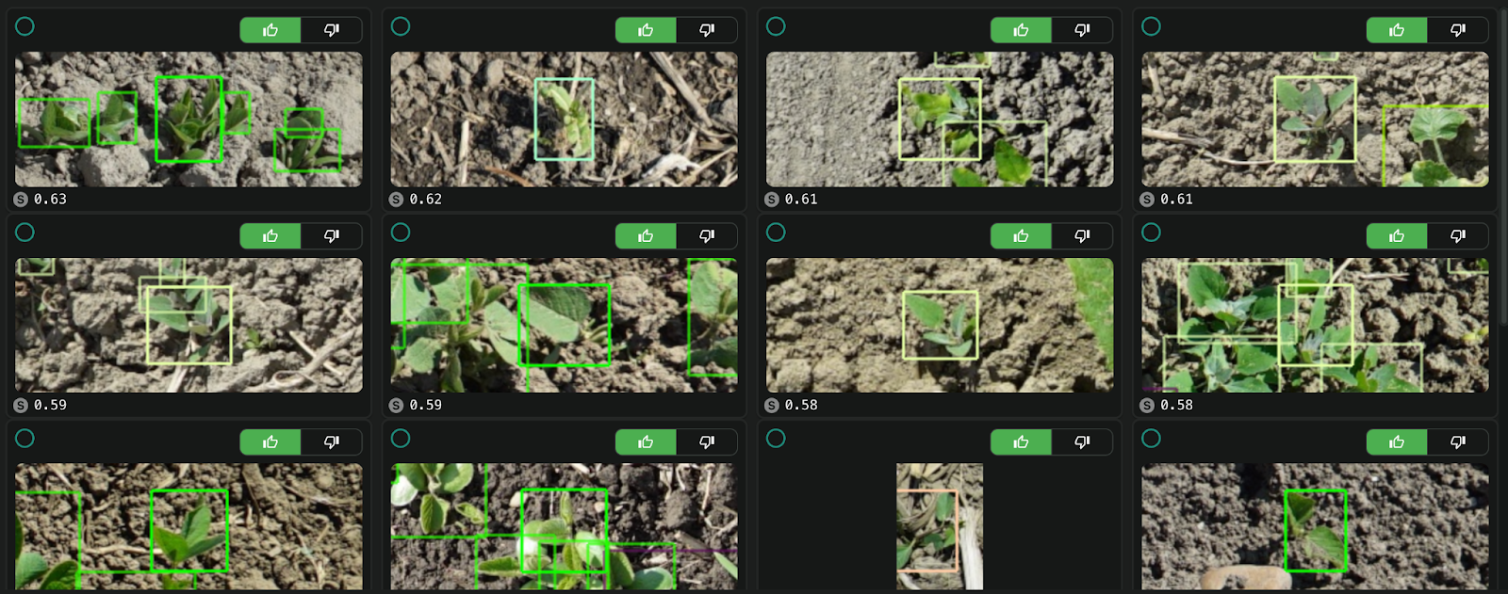Image resolution: width=1508 pixels, height=594 pixels.
Task: Select circle checkbox of narrow cropped bottom image
Action: [776, 438]
